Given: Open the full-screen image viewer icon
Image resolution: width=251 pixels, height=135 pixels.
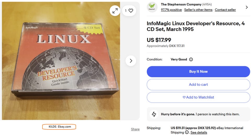Looking at the screenshot, I should tap(115, 11).
